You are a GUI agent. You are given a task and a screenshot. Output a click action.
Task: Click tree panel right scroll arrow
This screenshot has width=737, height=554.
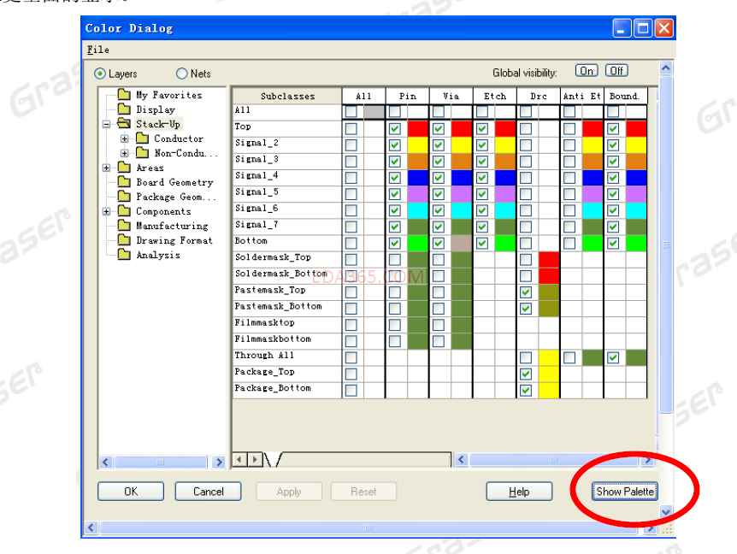coord(219,463)
